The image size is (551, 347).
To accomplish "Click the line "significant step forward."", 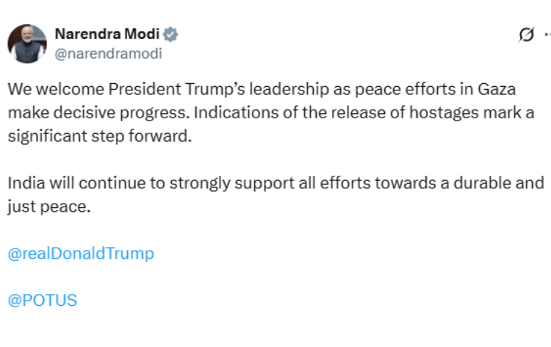I will coord(99,137).
